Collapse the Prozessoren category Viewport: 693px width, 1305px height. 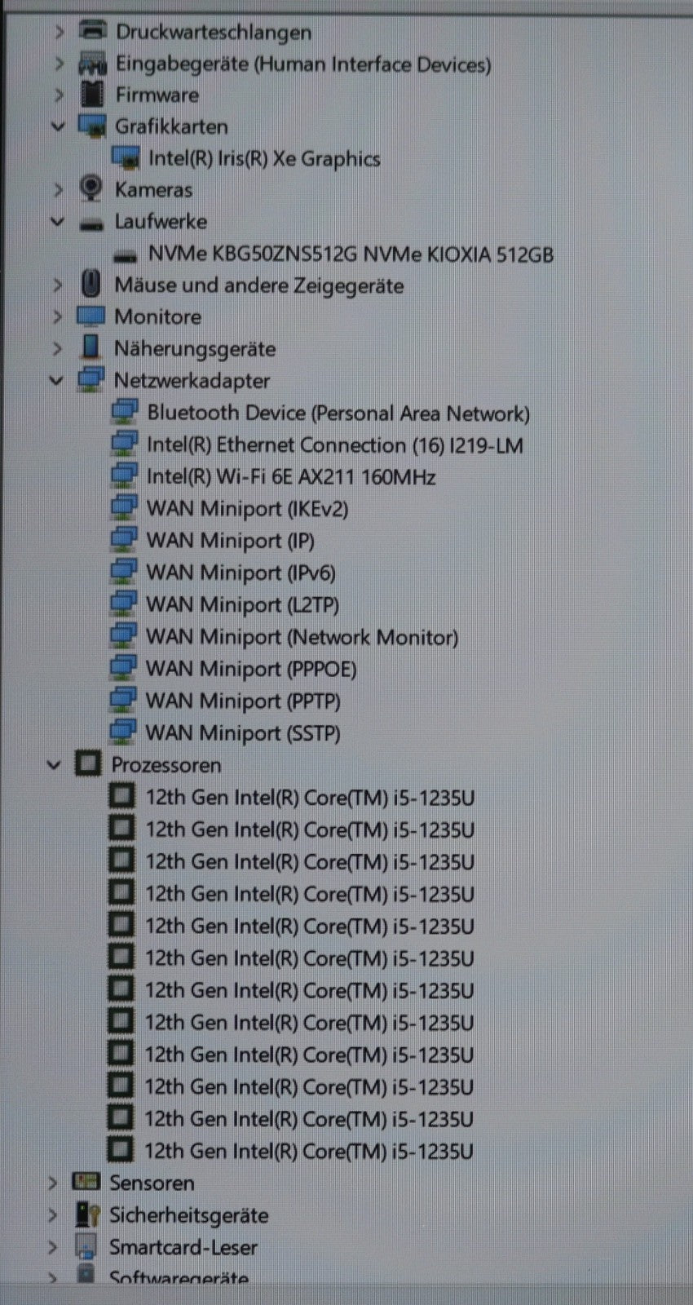coord(54,765)
